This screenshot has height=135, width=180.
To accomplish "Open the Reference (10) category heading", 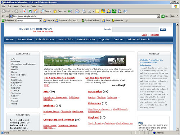I will 95,103.
